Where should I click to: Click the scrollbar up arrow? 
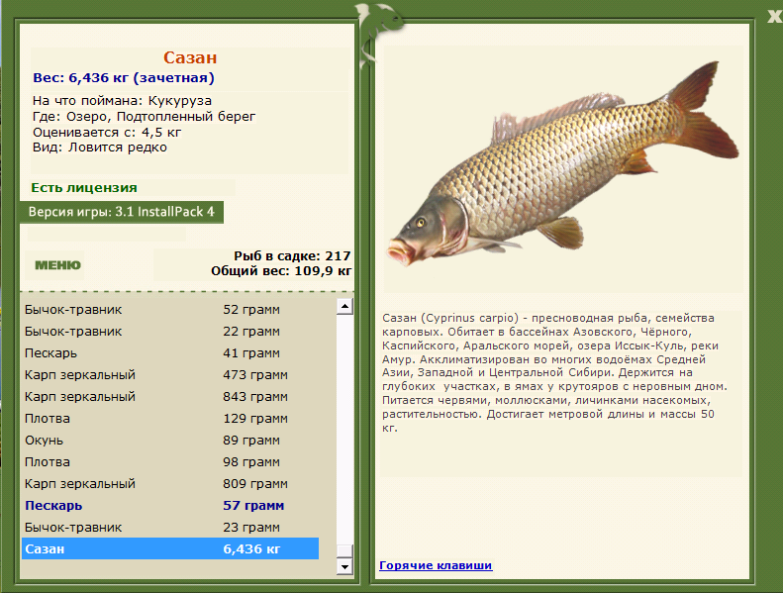[344, 306]
